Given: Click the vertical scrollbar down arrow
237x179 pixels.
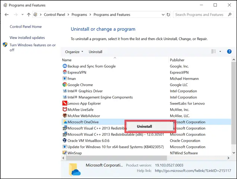Looking at the screenshot, I should 234,153.
